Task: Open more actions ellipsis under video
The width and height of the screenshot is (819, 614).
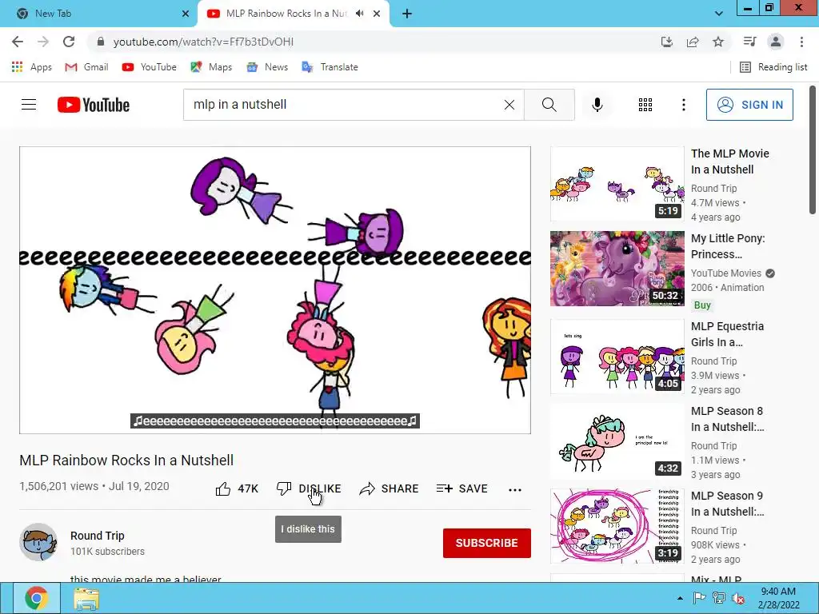Action: pyautogui.click(x=515, y=489)
